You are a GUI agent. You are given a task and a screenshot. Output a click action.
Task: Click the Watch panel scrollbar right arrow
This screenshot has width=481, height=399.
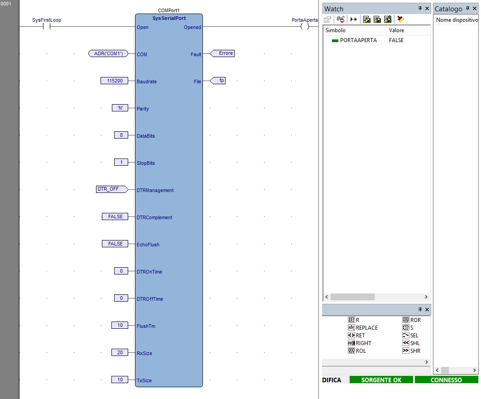426,297
